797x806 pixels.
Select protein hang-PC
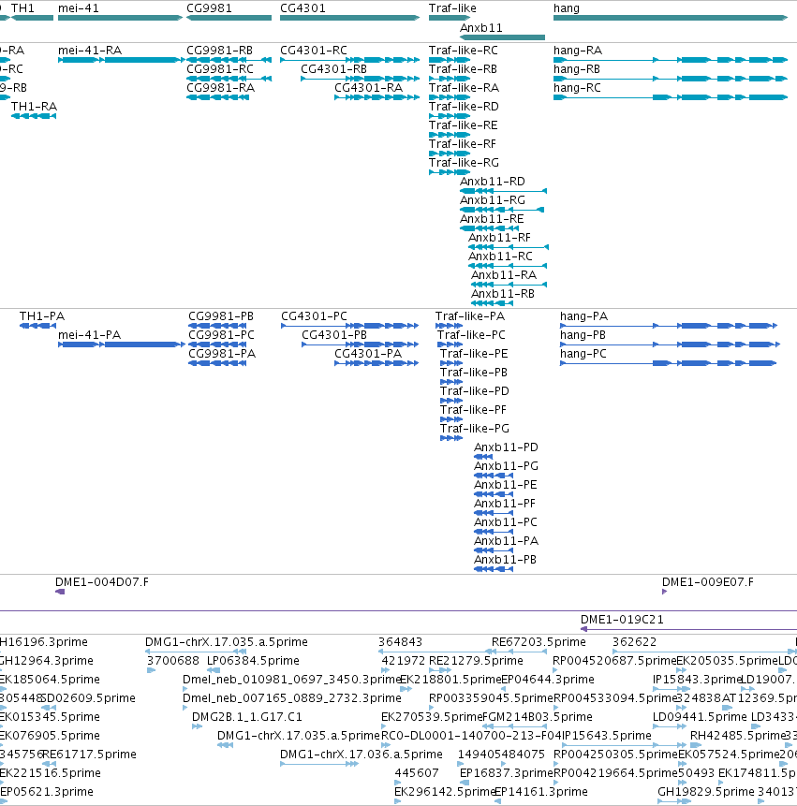[x=669, y=363]
